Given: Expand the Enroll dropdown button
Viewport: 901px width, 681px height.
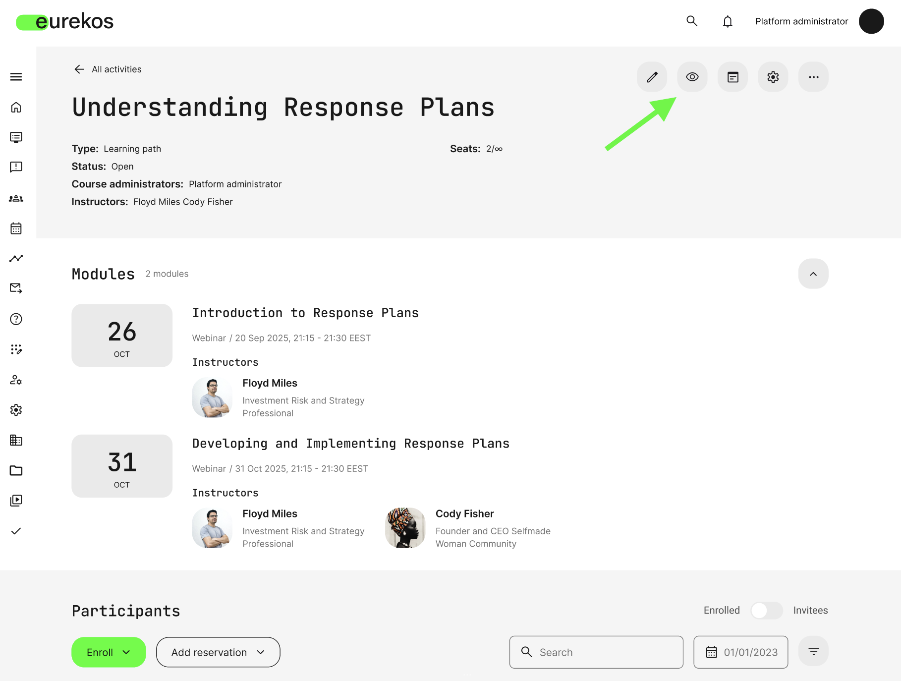Looking at the screenshot, I should (x=109, y=652).
